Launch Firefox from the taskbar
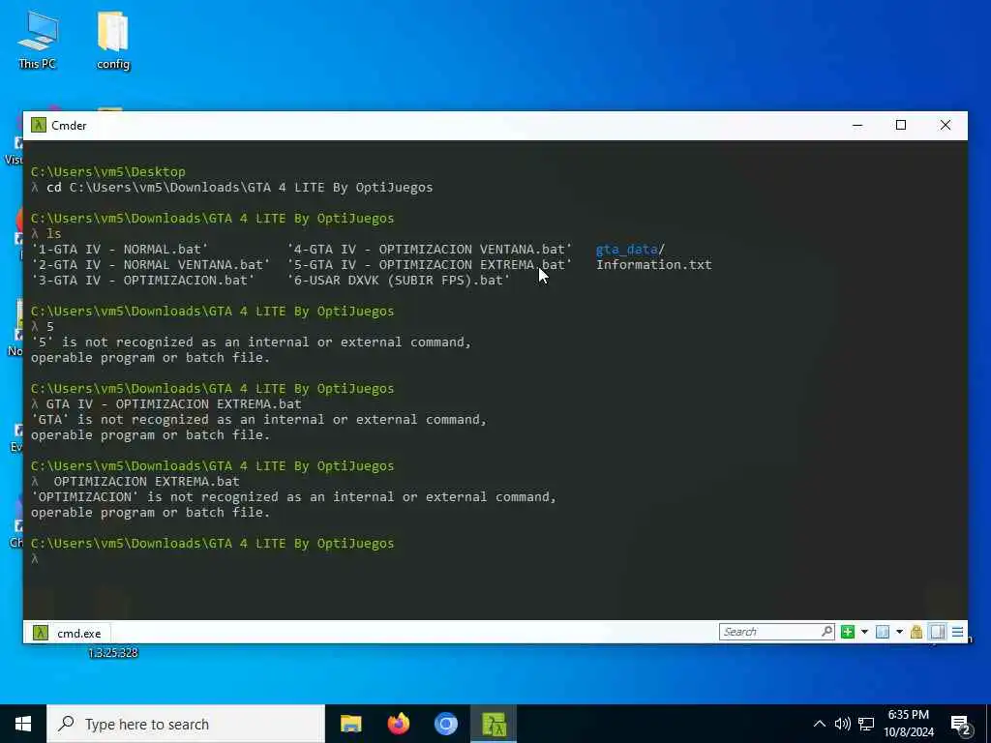 point(398,724)
